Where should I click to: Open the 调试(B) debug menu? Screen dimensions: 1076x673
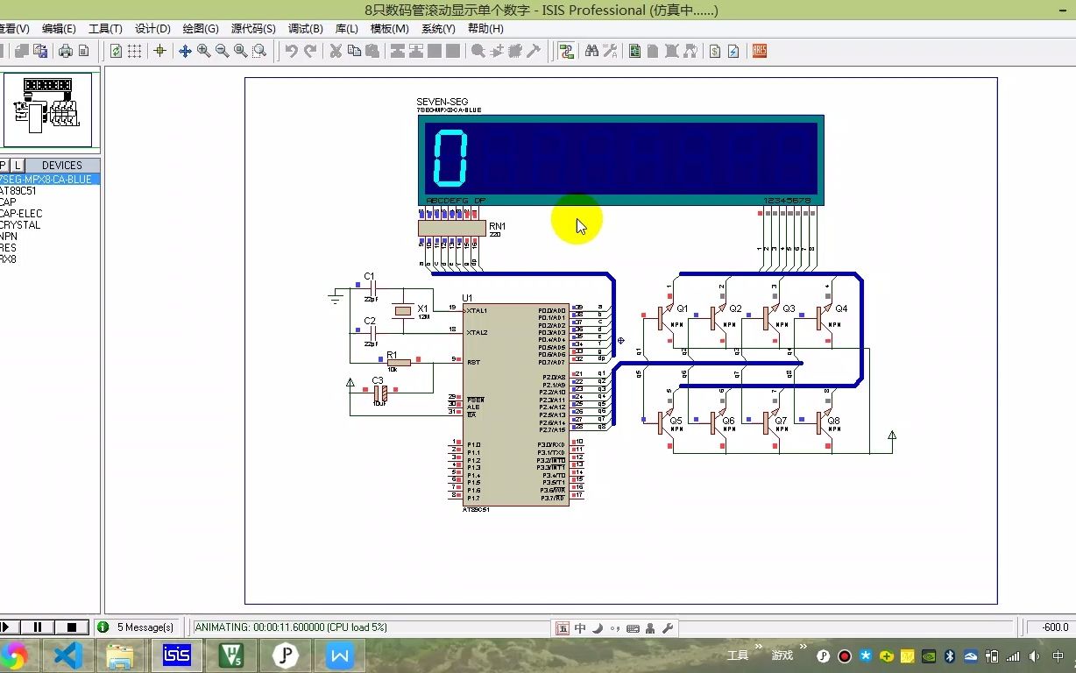(x=305, y=28)
